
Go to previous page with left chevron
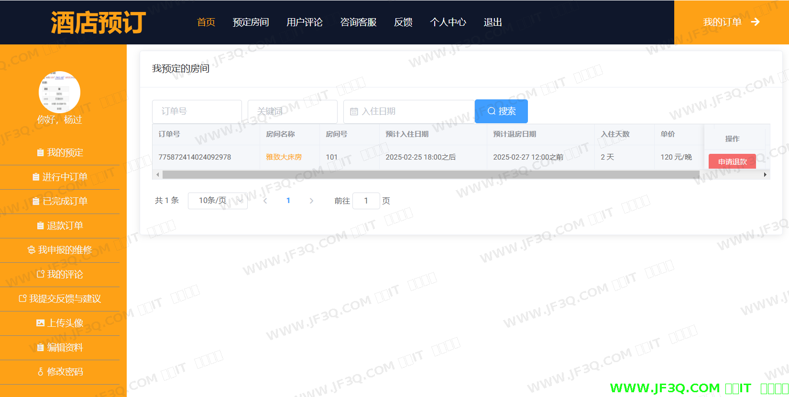click(x=265, y=201)
